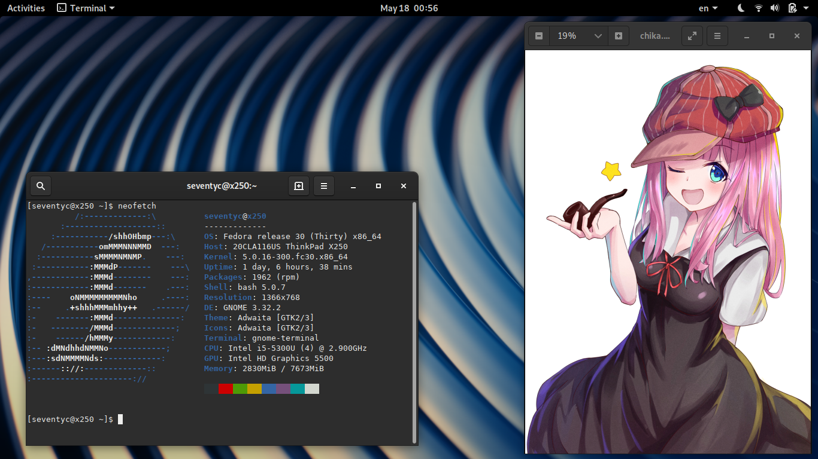Click the 'chika....' file title in viewer
This screenshot has width=818, height=459.
tap(655, 36)
